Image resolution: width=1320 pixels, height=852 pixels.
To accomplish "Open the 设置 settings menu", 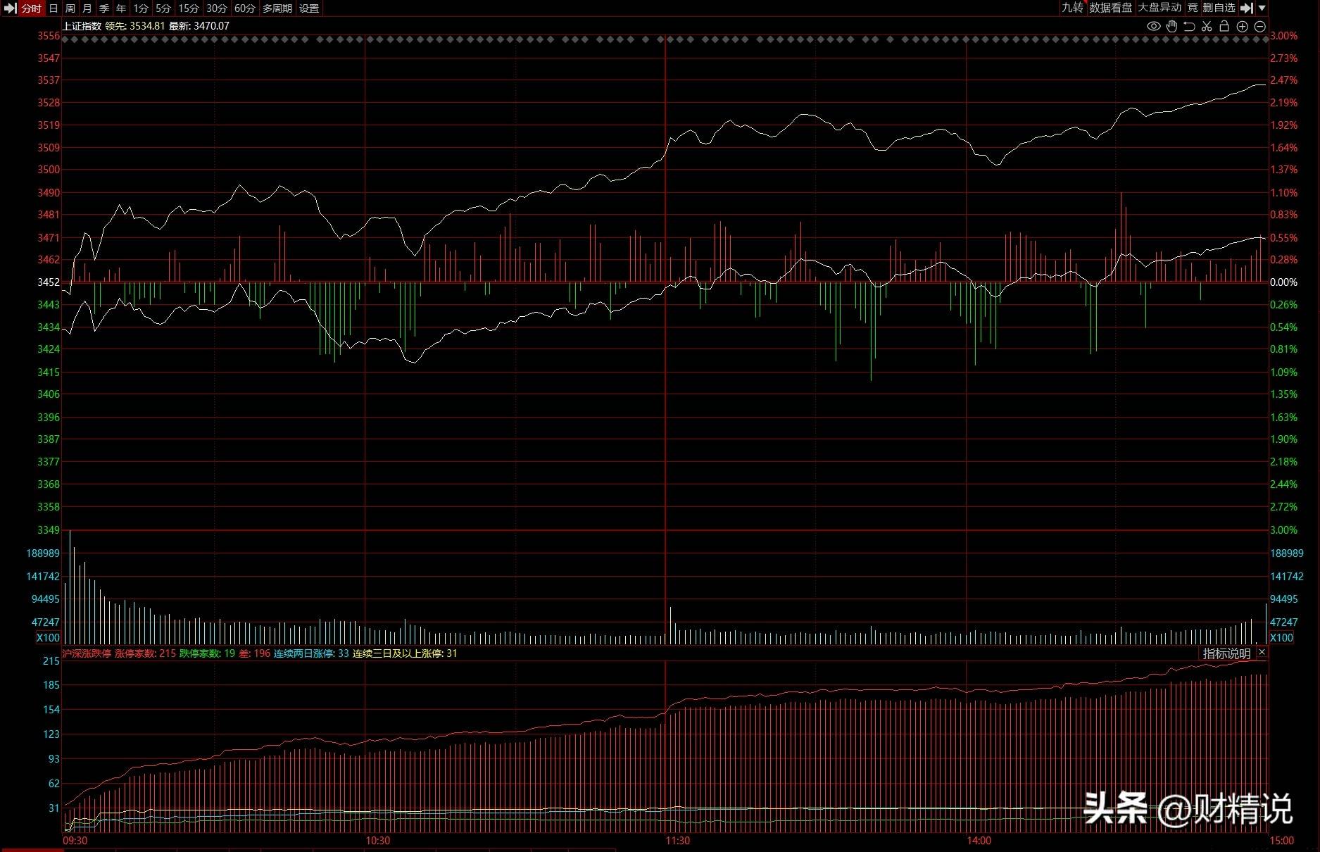I will [309, 8].
